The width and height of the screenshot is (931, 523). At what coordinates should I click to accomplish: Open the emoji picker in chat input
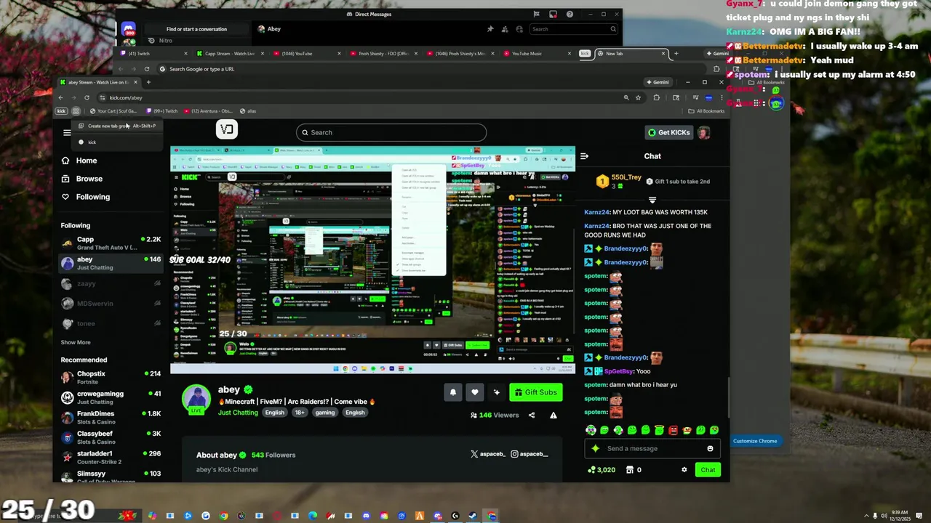click(710, 448)
